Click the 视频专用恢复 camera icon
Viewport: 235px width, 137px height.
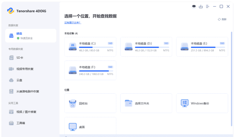point(11,69)
